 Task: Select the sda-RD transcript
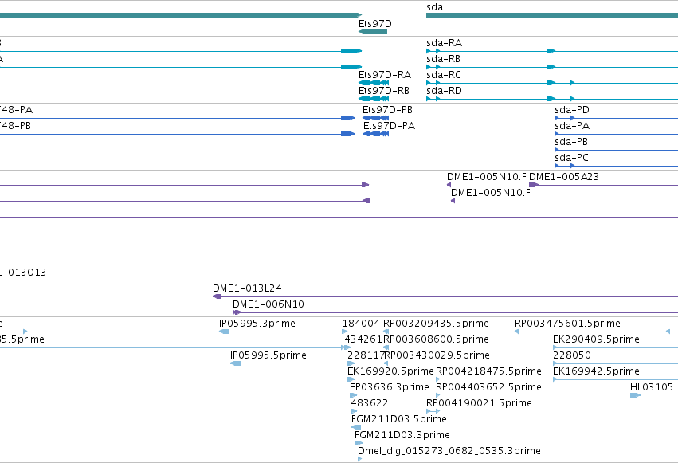(x=552, y=99)
